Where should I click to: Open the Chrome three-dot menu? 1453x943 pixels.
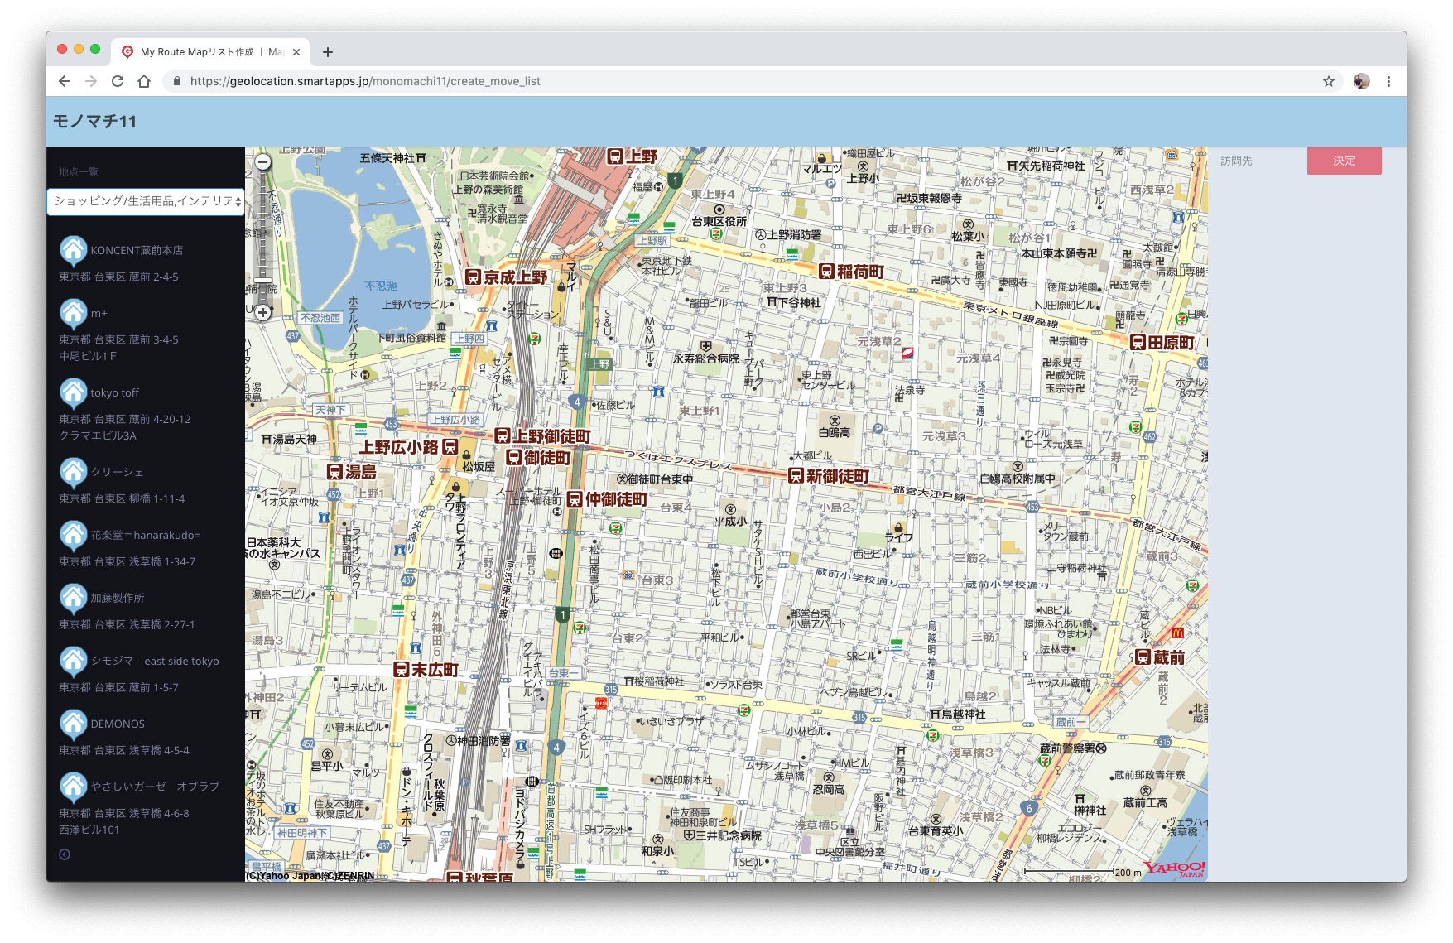pos(1388,81)
